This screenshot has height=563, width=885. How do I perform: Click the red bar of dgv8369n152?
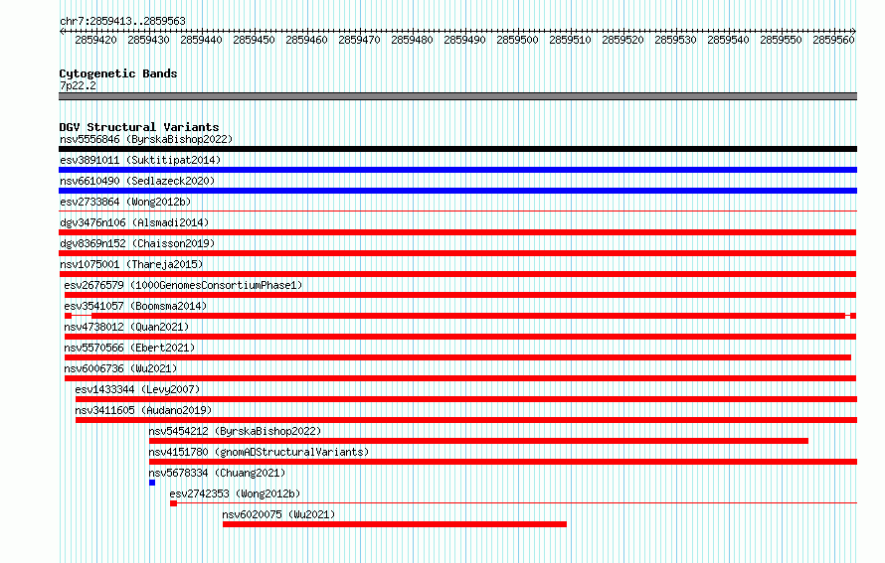tap(457, 253)
